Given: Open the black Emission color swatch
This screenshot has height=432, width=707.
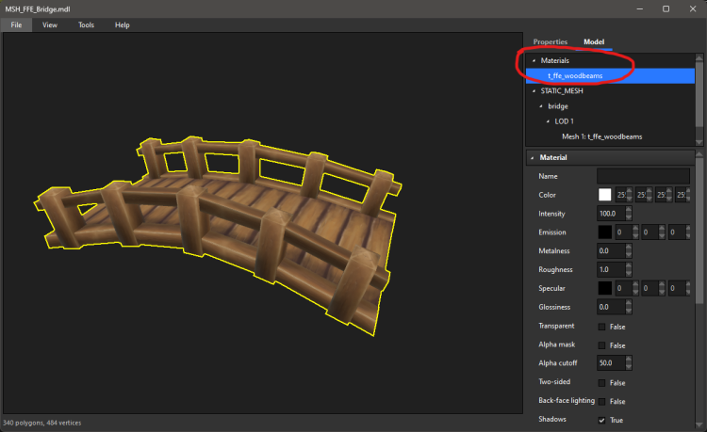Looking at the screenshot, I should click(604, 232).
